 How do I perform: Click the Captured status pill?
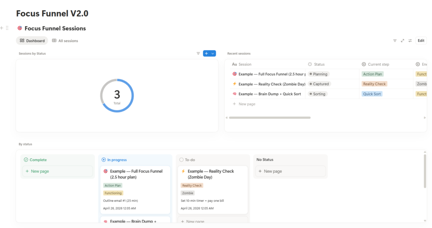[319, 84]
